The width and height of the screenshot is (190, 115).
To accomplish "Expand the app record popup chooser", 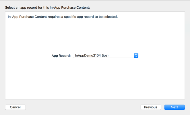I will (106, 55).
